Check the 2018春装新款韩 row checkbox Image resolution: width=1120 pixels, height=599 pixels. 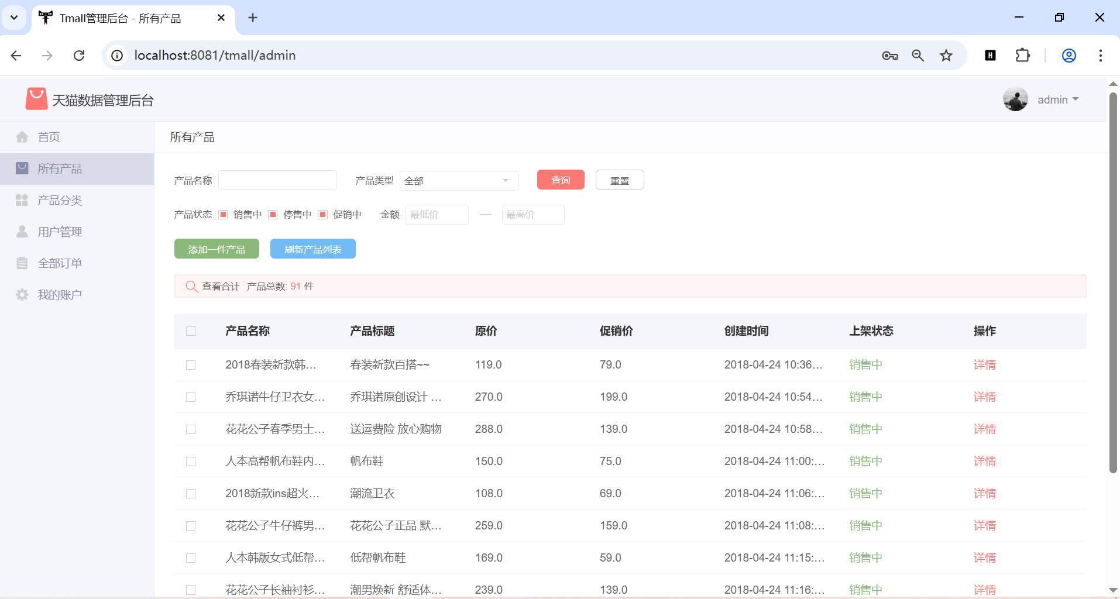[x=191, y=365]
